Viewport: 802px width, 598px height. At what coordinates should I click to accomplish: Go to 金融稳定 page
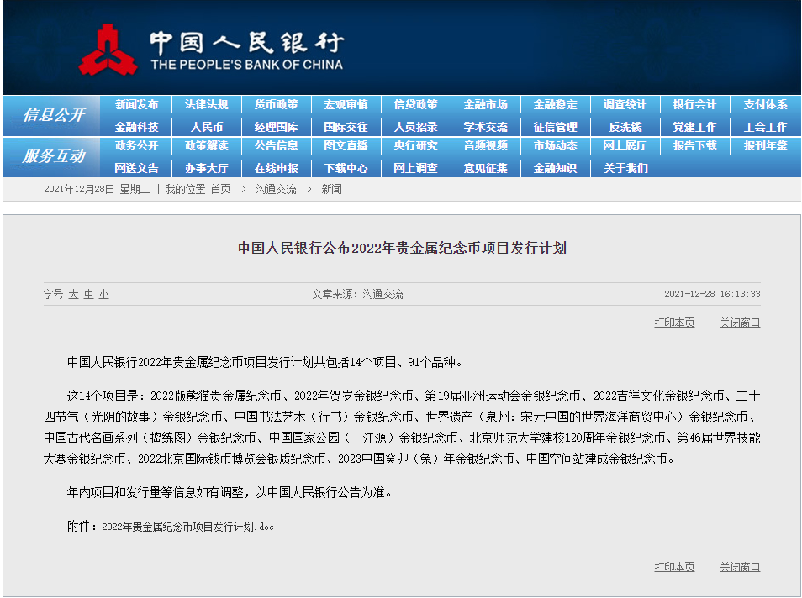(555, 105)
